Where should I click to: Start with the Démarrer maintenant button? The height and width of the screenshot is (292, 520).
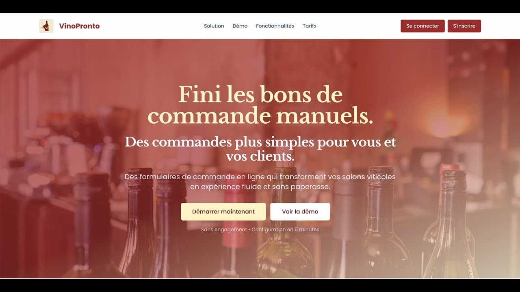coord(223,212)
